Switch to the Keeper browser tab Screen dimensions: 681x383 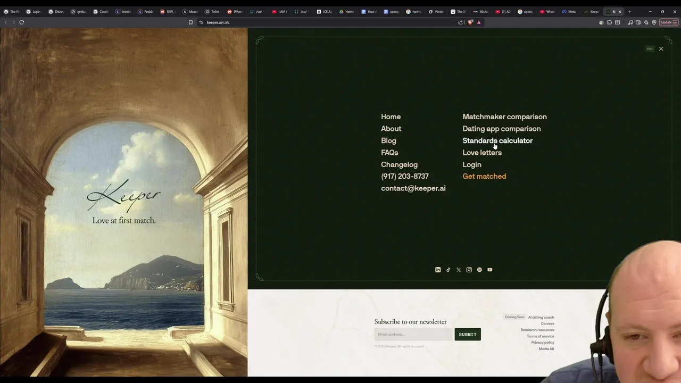coord(592,12)
